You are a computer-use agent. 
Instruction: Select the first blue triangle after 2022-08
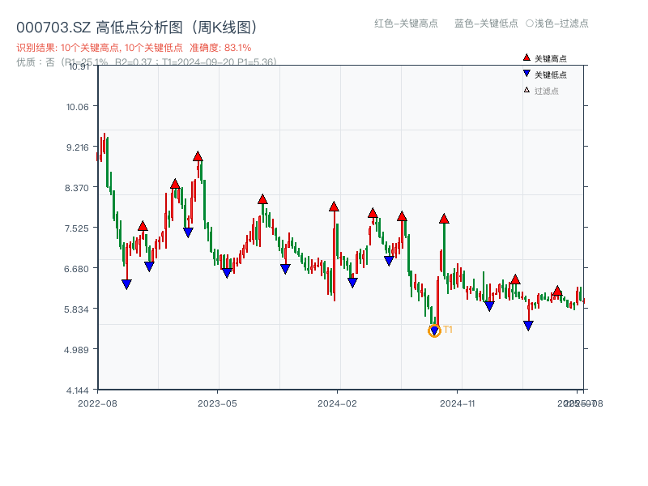pos(126,283)
